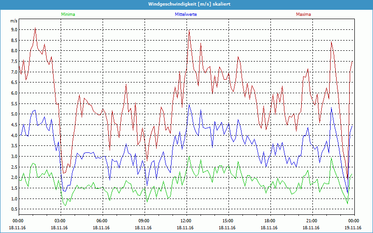Click the '6,5' y-axis value

(x=14, y=82)
